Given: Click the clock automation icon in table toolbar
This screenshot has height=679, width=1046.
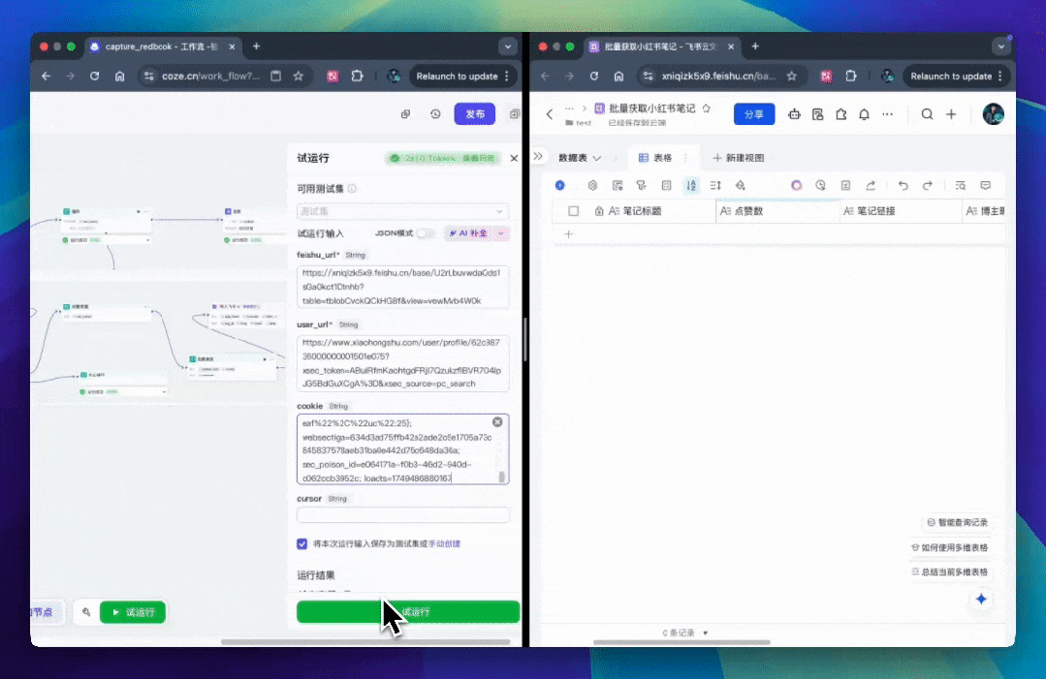Looking at the screenshot, I should [820, 185].
